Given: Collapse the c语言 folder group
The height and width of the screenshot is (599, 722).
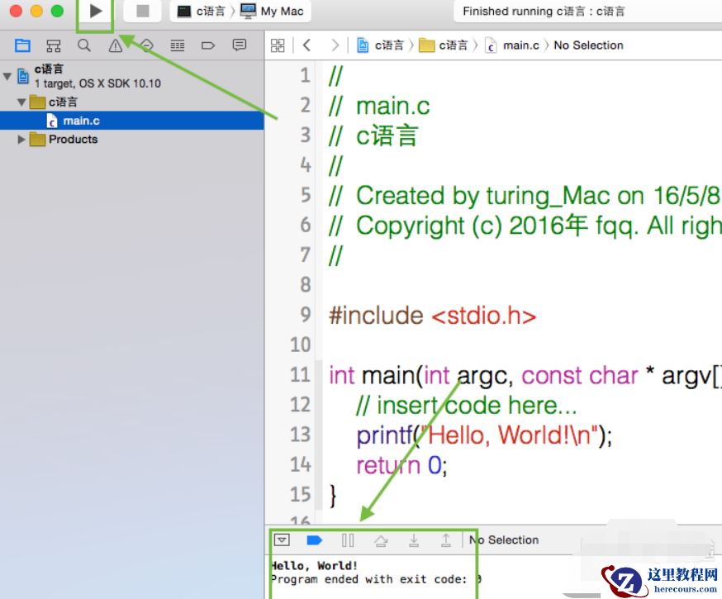Looking at the screenshot, I should [x=22, y=102].
